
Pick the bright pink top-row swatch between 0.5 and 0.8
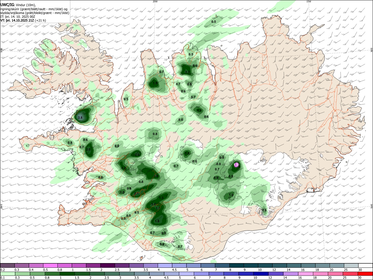50,265
